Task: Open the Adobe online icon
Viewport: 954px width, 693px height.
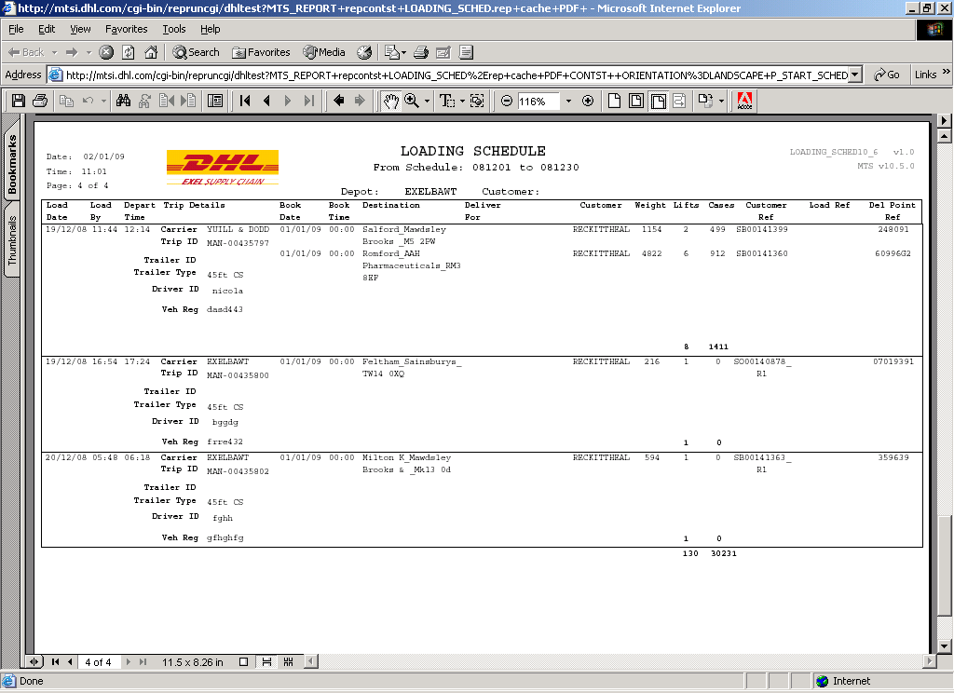Action: tap(744, 101)
